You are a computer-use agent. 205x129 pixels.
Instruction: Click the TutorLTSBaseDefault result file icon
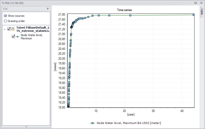(x=13, y=29)
